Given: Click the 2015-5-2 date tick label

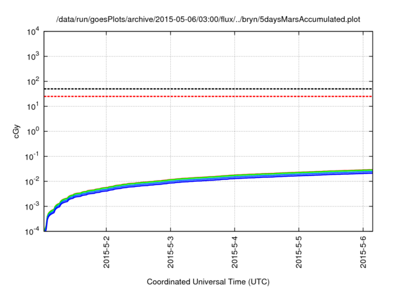Looking at the screenshot, I should [x=107, y=252].
